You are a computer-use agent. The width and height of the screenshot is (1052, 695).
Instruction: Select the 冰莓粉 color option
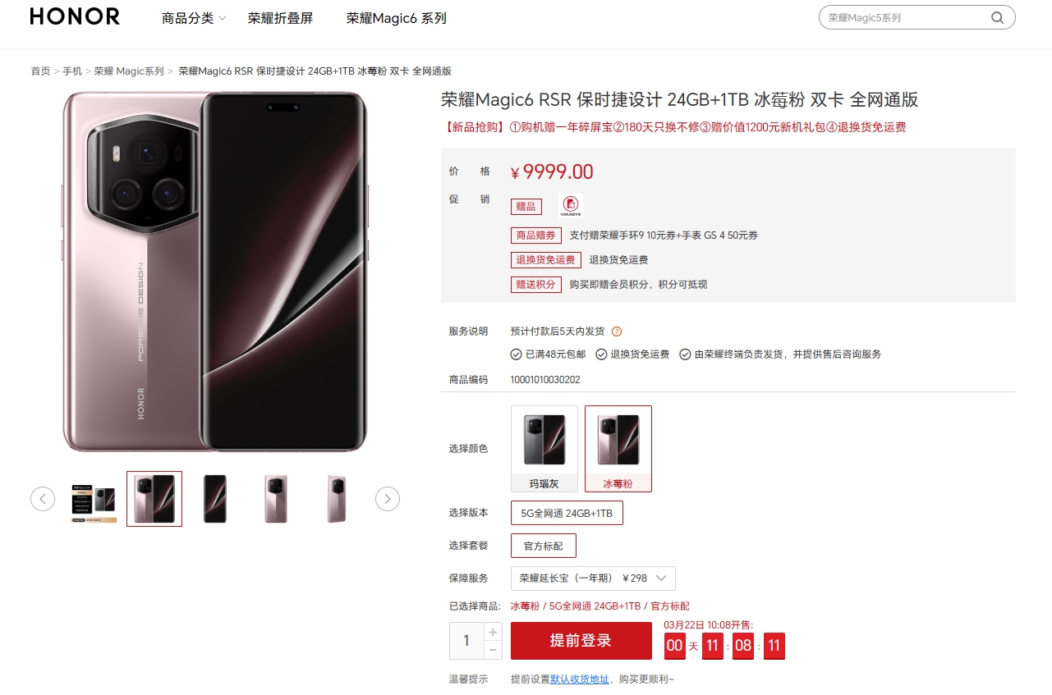point(618,449)
